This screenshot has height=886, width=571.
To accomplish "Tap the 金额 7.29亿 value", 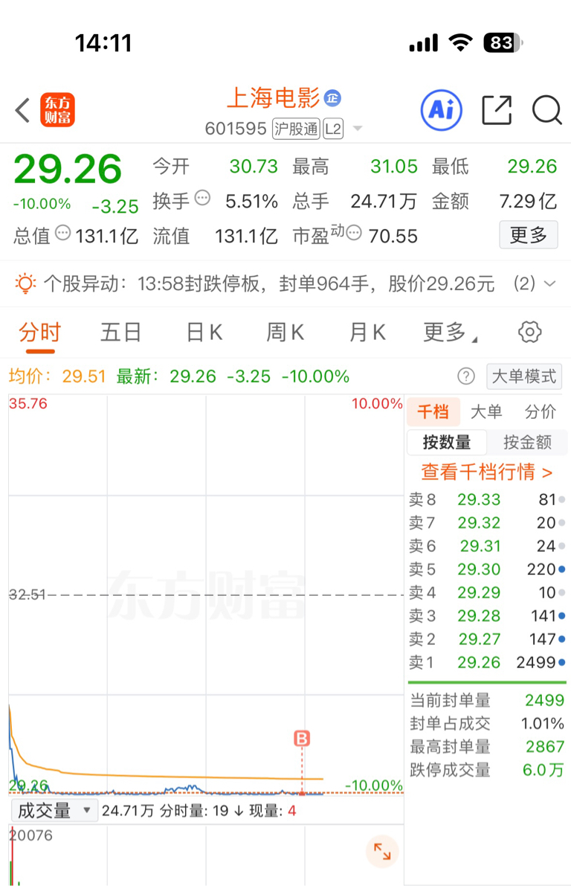I will click(528, 201).
